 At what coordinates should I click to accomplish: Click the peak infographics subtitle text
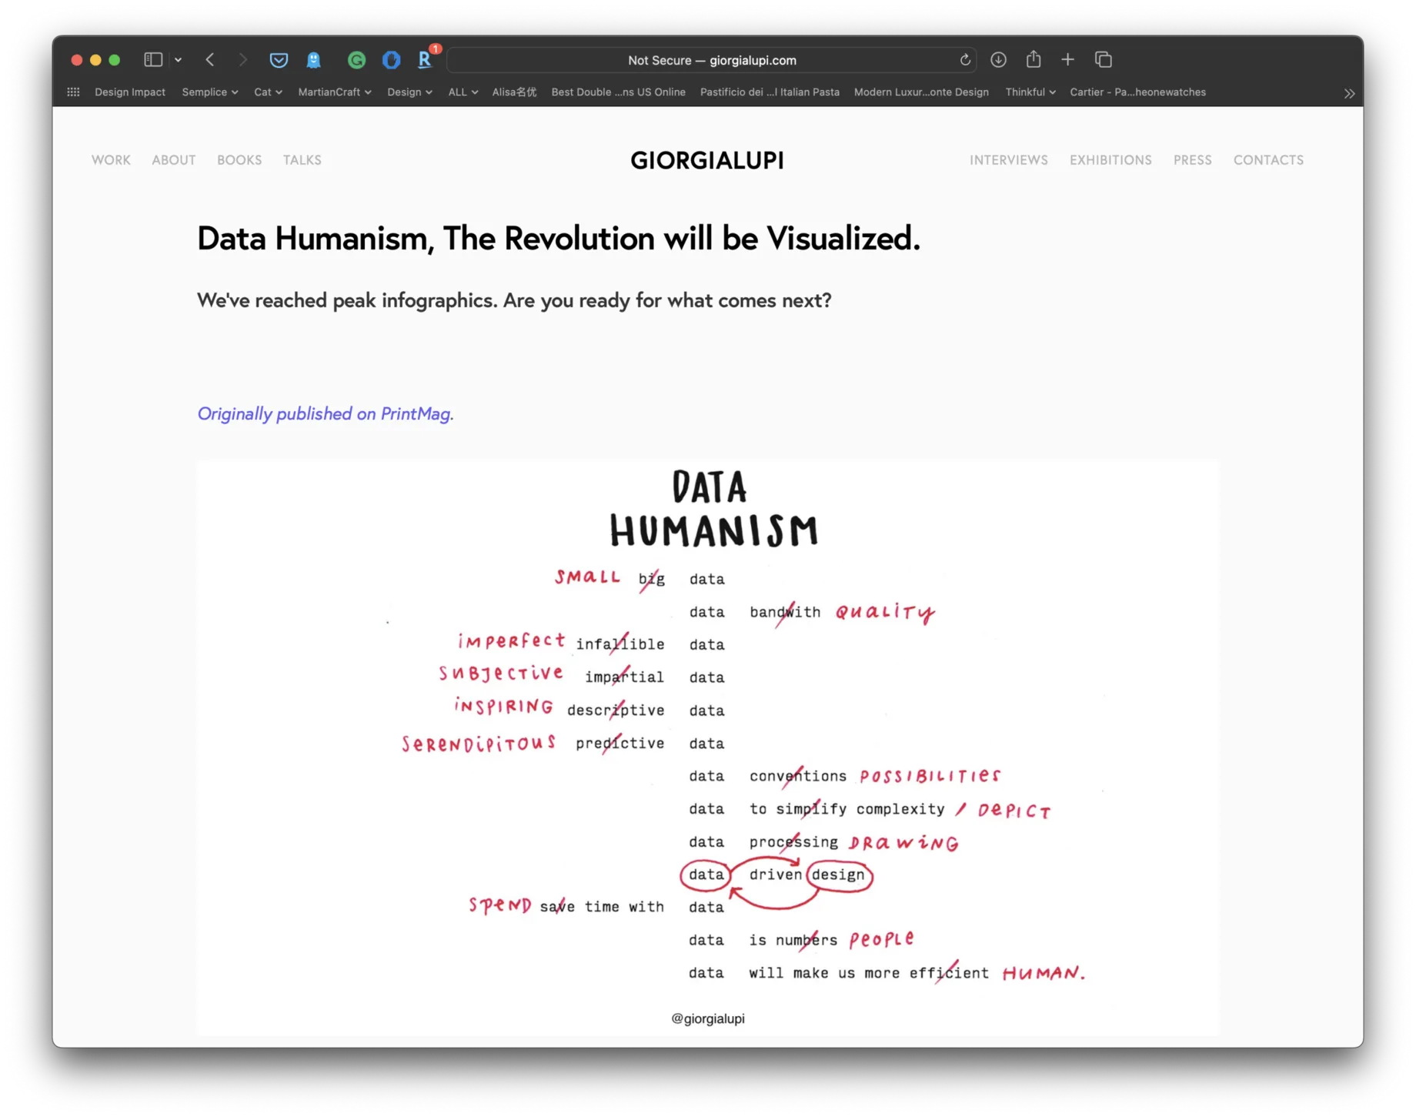click(514, 300)
